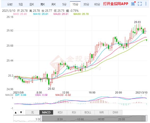This screenshot has height=123, width=150.
Task: Click the MA20: 25.81 legend label
Action: [61, 14]
